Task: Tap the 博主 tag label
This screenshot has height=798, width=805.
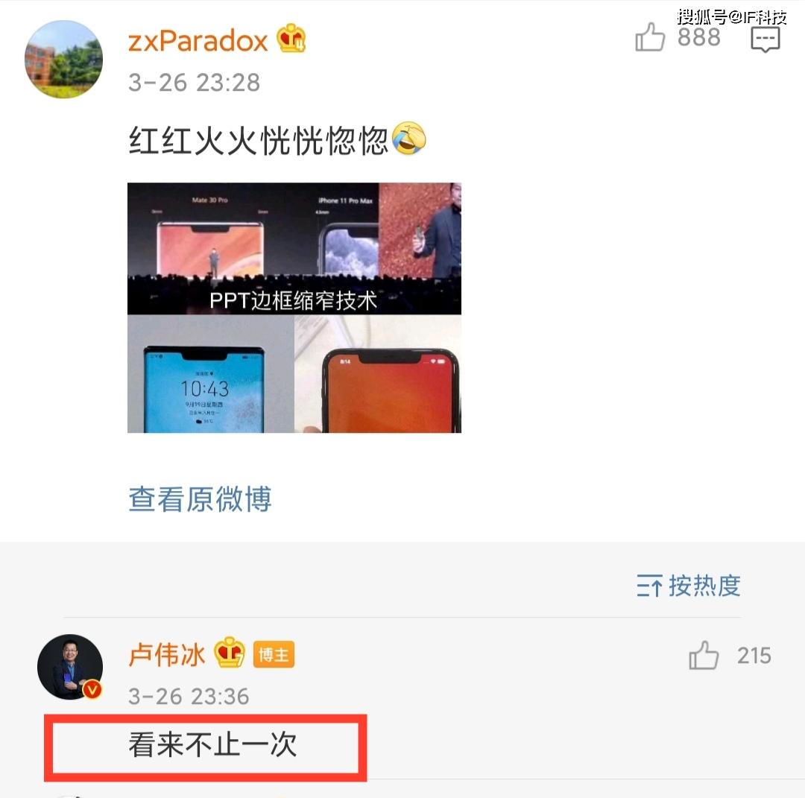Action: pos(274,655)
